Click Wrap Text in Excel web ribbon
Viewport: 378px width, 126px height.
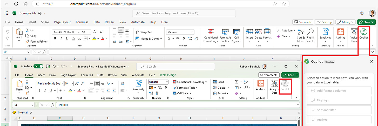144,32
